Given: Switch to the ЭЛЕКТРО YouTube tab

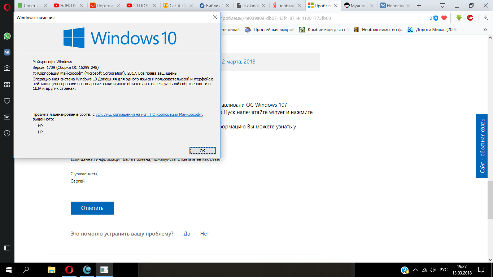Looking at the screenshot, I should click(x=69, y=5).
